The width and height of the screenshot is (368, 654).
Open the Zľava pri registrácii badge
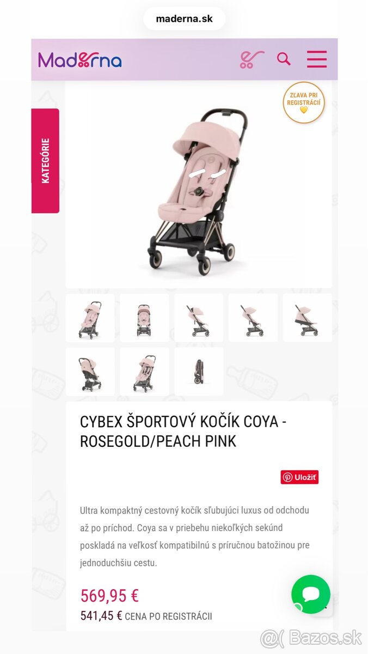coord(304,102)
